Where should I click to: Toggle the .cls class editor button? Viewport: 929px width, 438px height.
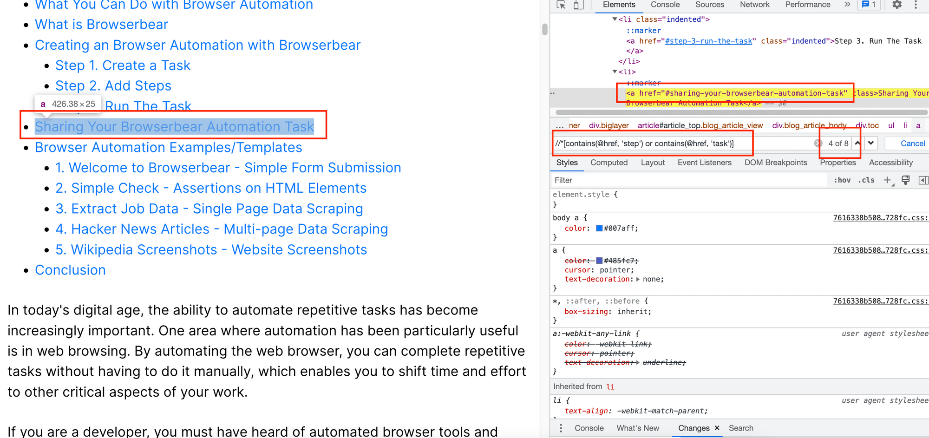(866, 180)
